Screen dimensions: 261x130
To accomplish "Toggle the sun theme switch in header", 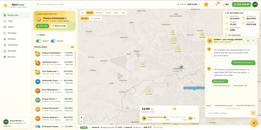I will click(208, 5).
